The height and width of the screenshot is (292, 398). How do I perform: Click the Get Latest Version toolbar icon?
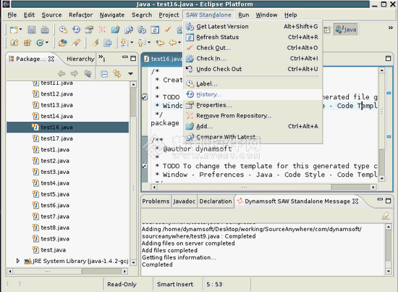click(x=142, y=30)
